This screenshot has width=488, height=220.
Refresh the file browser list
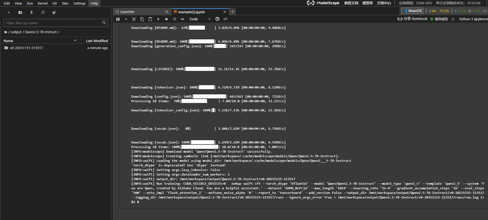click(43, 12)
